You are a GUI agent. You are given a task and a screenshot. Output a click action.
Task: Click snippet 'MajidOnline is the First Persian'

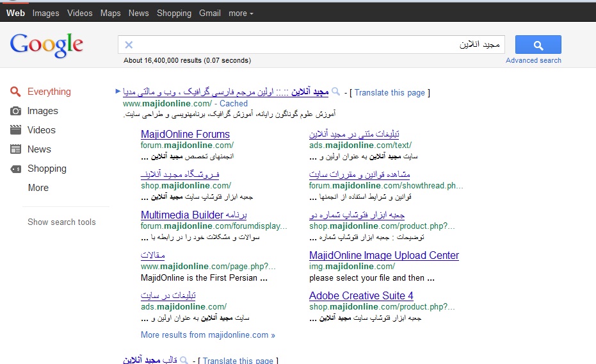(204, 278)
